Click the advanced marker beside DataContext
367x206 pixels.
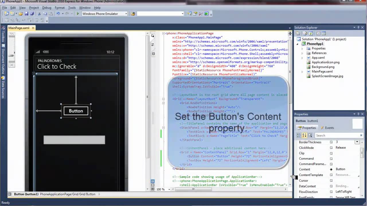click(x=331, y=186)
